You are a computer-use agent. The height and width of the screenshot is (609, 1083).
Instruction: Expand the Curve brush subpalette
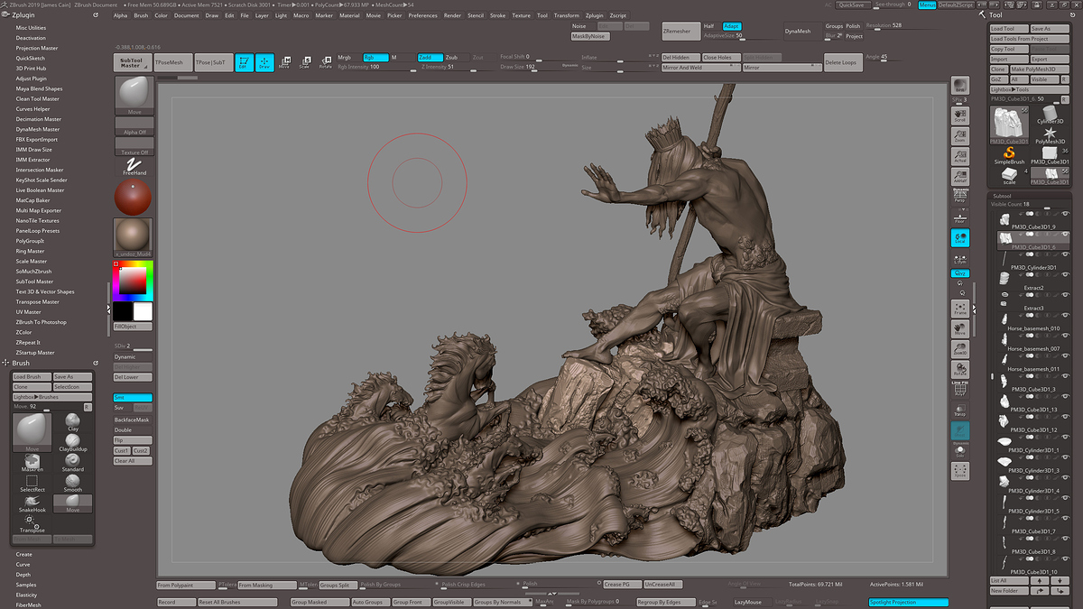pos(23,564)
